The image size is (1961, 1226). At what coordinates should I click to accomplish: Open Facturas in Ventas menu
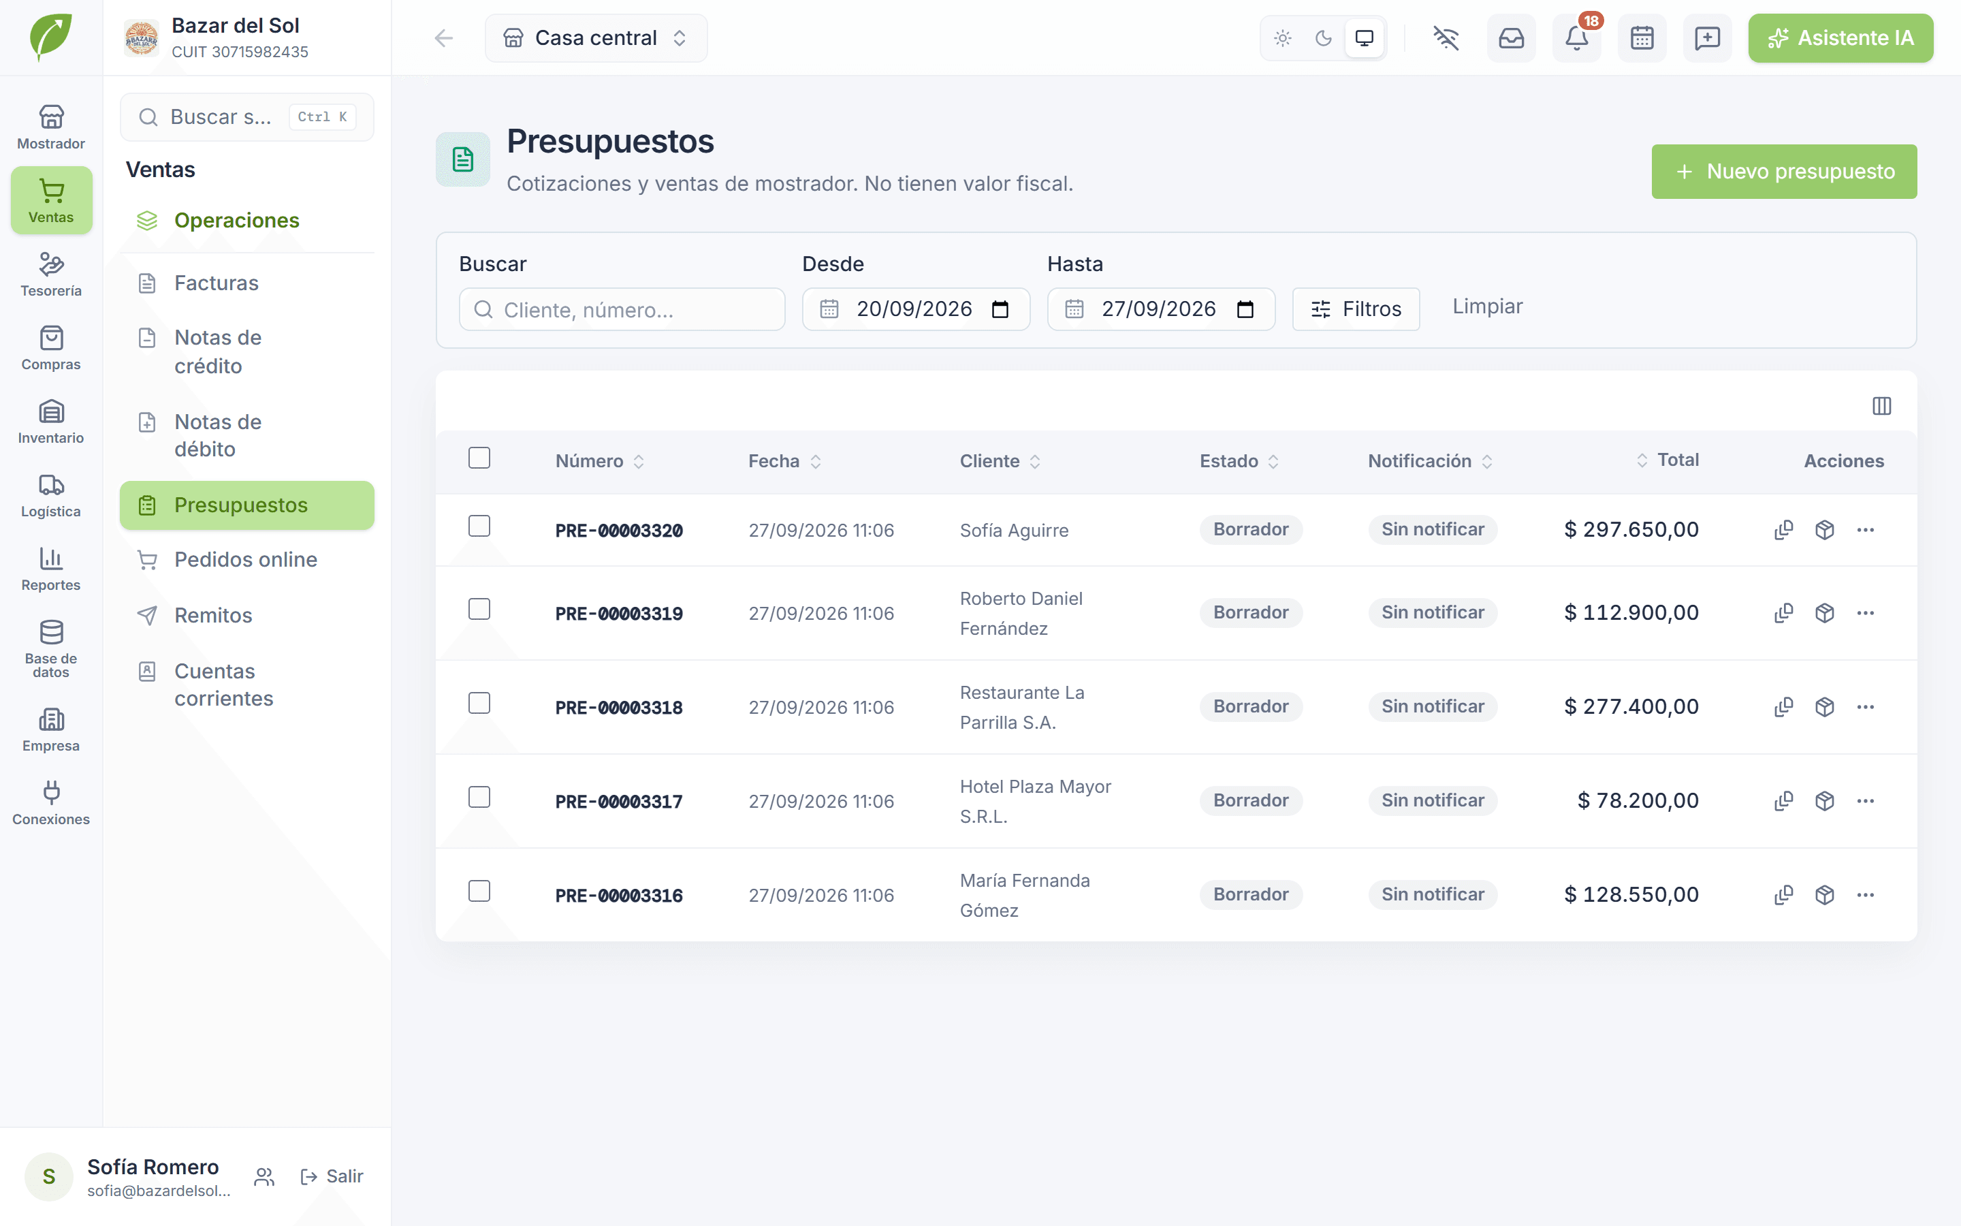246,283
